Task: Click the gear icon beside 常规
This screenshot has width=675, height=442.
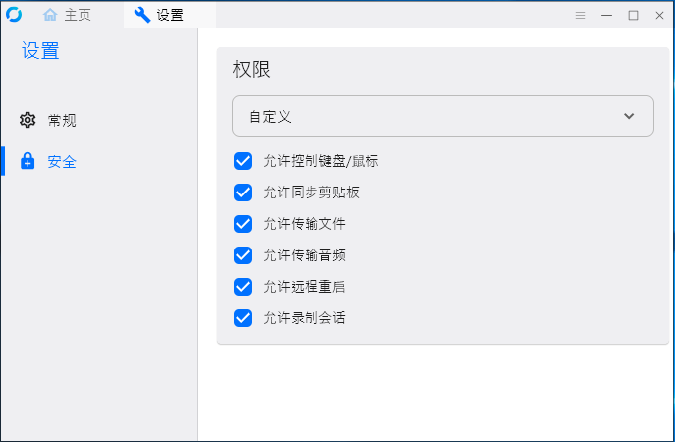Action: [28, 120]
